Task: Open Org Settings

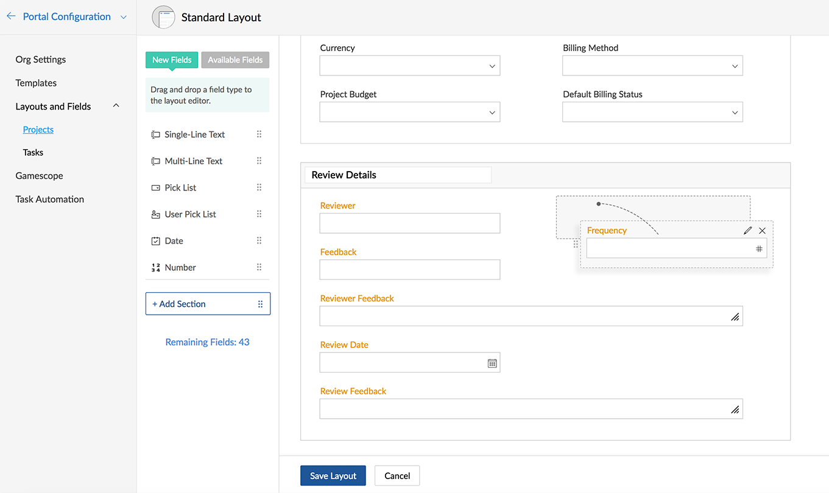Action: (x=41, y=60)
